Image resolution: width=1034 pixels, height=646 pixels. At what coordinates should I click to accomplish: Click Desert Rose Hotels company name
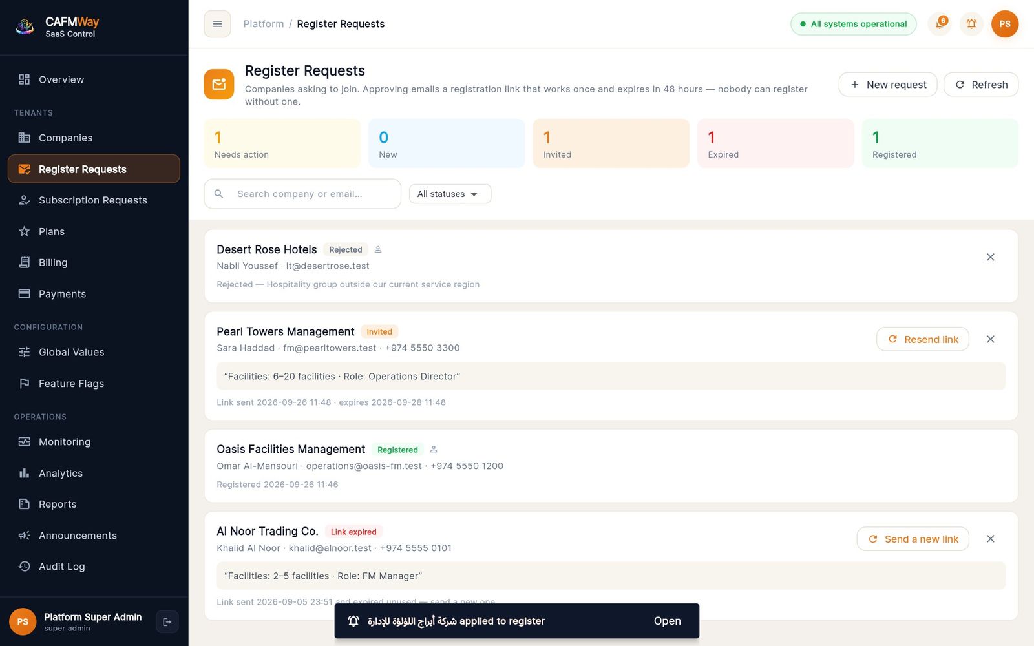click(267, 249)
